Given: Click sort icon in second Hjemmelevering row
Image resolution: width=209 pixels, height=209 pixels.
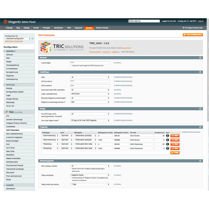Looking at the screenshot, I should [x=167, y=140].
